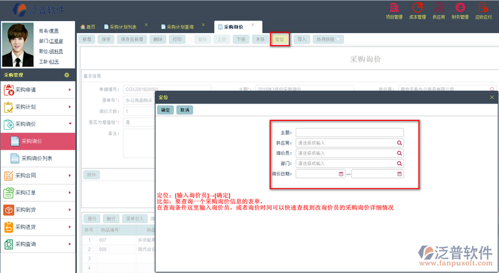Expand the 采购合同 sidebar section
The height and width of the screenshot is (273, 499).
[39, 175]
